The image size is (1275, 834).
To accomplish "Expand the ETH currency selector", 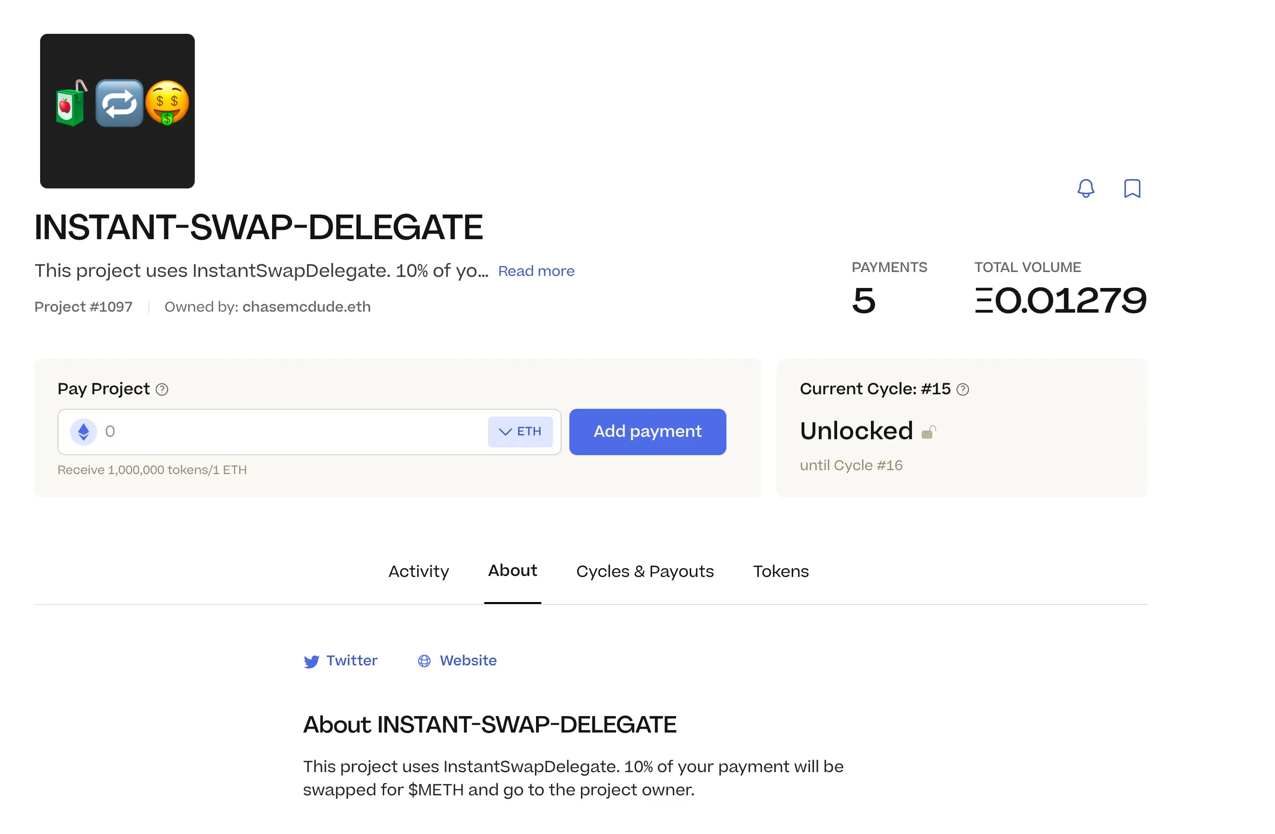I will 520,431.
